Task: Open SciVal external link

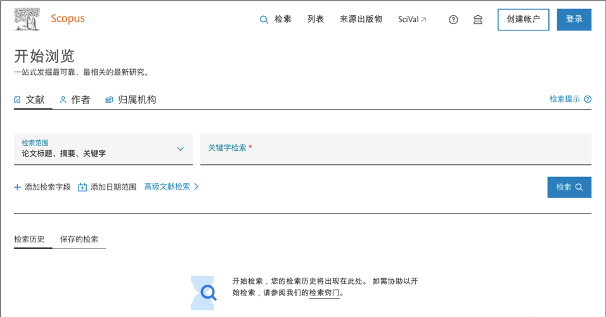Action: [412, 20]
